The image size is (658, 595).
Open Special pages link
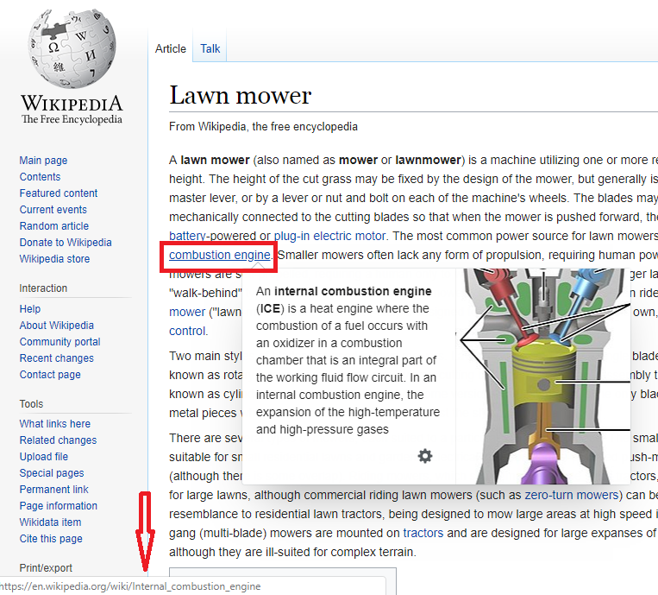(x=52, y=472)
